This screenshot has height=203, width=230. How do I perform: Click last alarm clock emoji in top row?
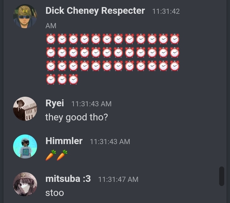[x=175, y=39]
